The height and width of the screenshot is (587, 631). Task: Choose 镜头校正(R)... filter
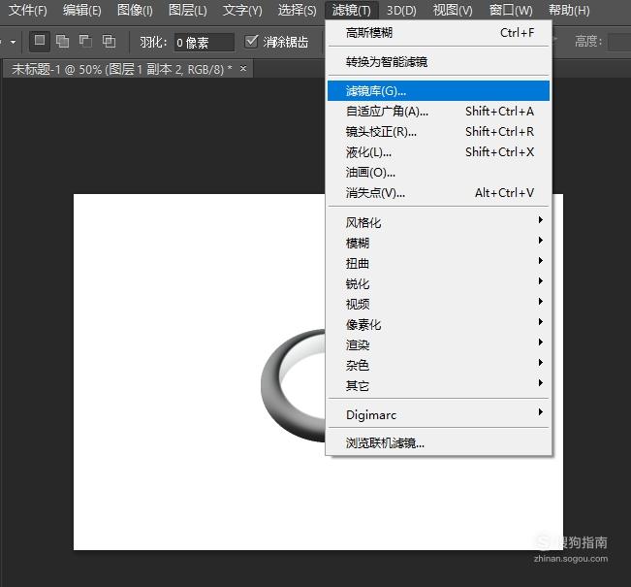coord(439,131)
